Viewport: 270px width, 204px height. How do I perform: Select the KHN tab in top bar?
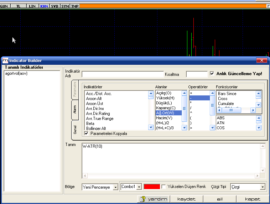(44, 6)
